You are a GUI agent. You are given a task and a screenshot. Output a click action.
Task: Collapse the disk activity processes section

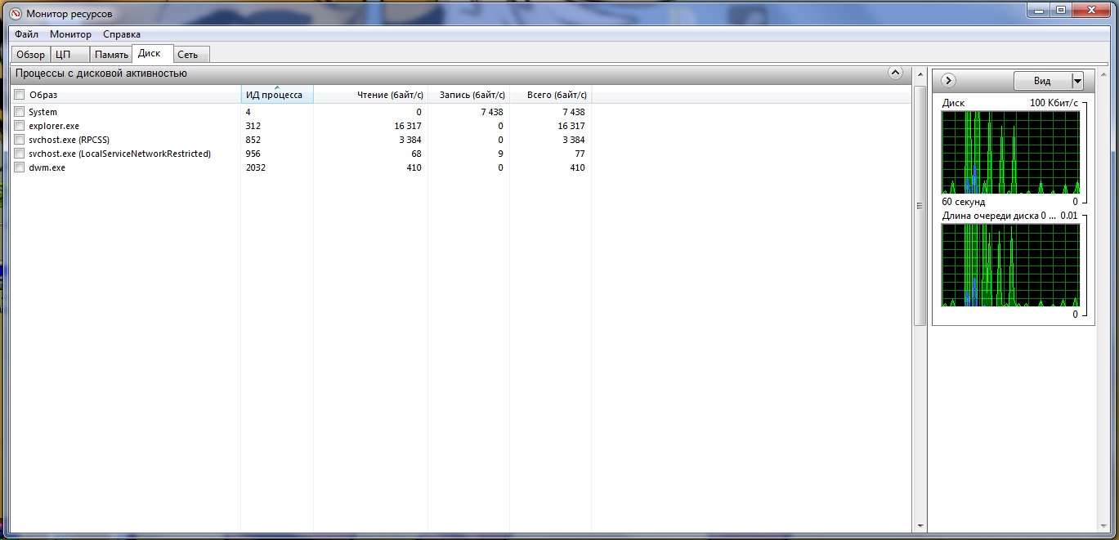coord(895,74)
